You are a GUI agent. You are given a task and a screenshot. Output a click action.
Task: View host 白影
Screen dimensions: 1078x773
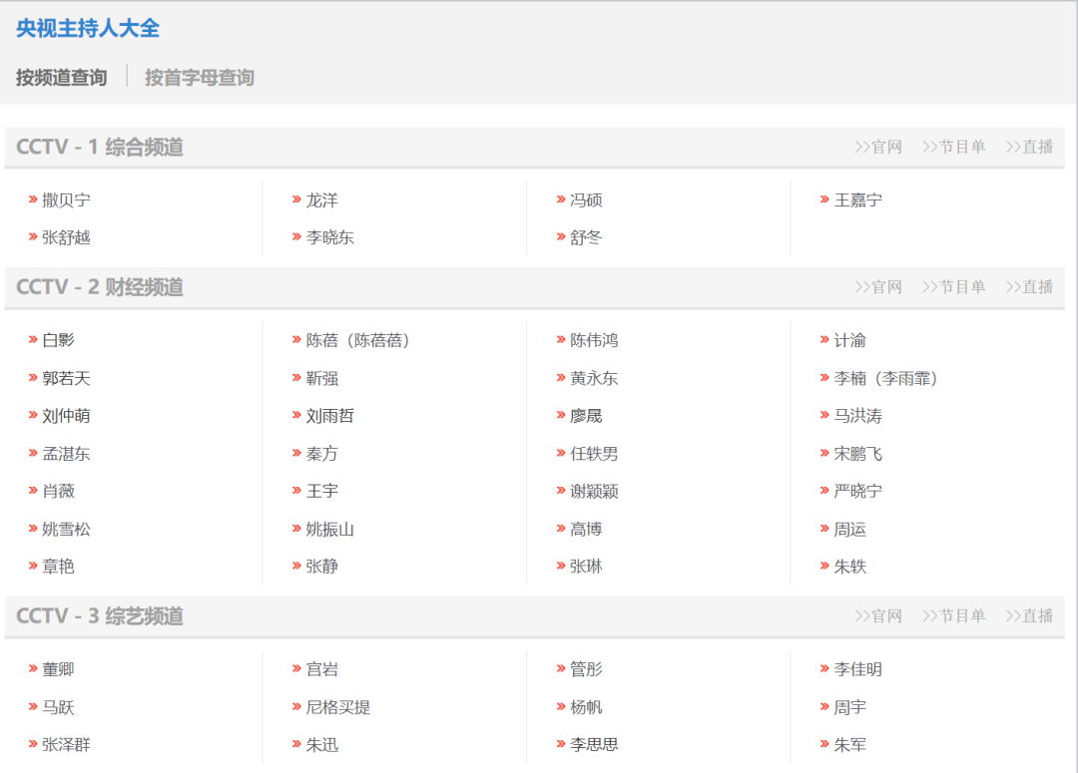coord(58,340)
